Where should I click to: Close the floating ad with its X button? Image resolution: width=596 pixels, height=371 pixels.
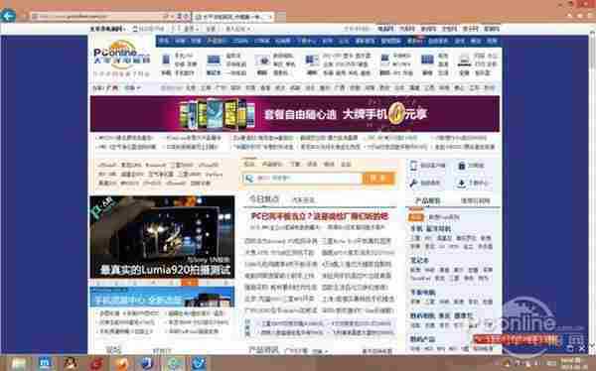click(581, 347)
